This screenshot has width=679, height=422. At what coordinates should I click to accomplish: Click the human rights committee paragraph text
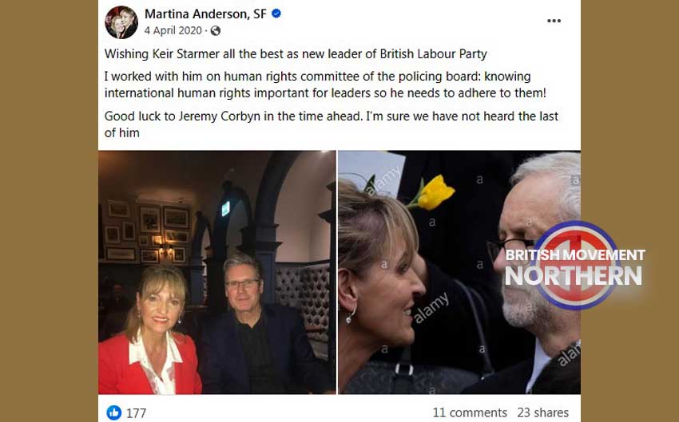(325, 85)
